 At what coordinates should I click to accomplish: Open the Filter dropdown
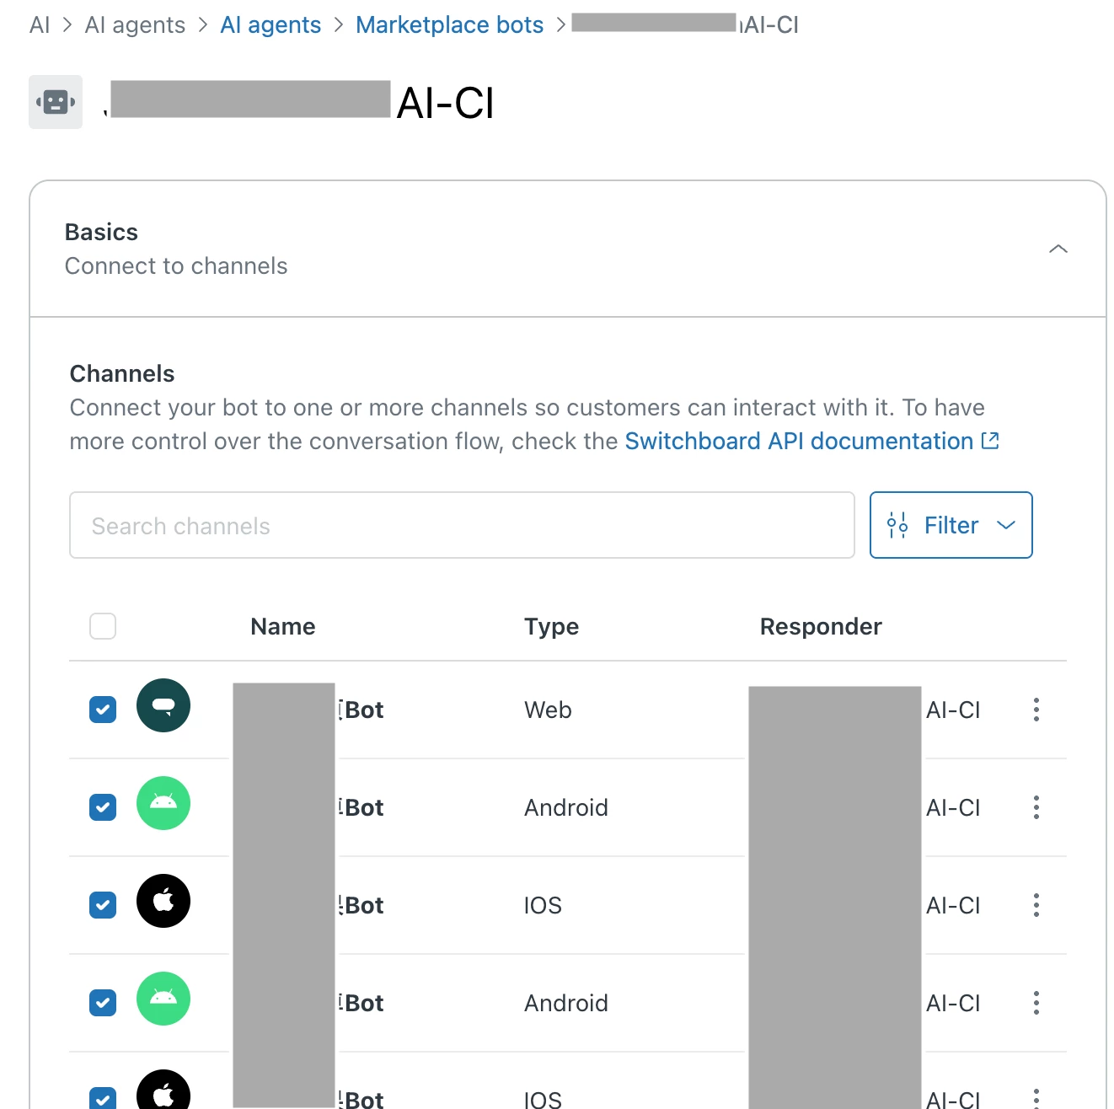tap(951, 525)
